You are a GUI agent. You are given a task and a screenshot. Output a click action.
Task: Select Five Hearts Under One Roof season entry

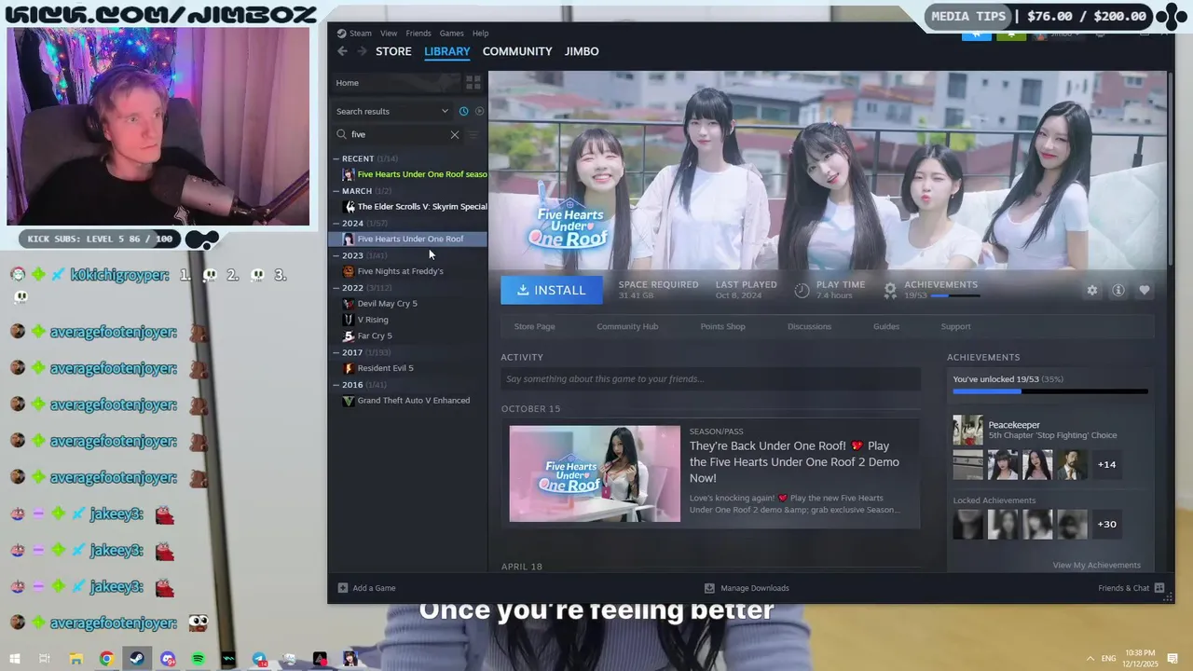(414, 174)
